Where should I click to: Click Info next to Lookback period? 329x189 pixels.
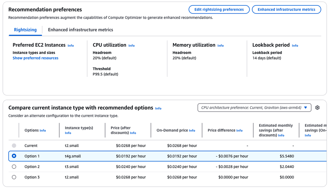[295, 46]
